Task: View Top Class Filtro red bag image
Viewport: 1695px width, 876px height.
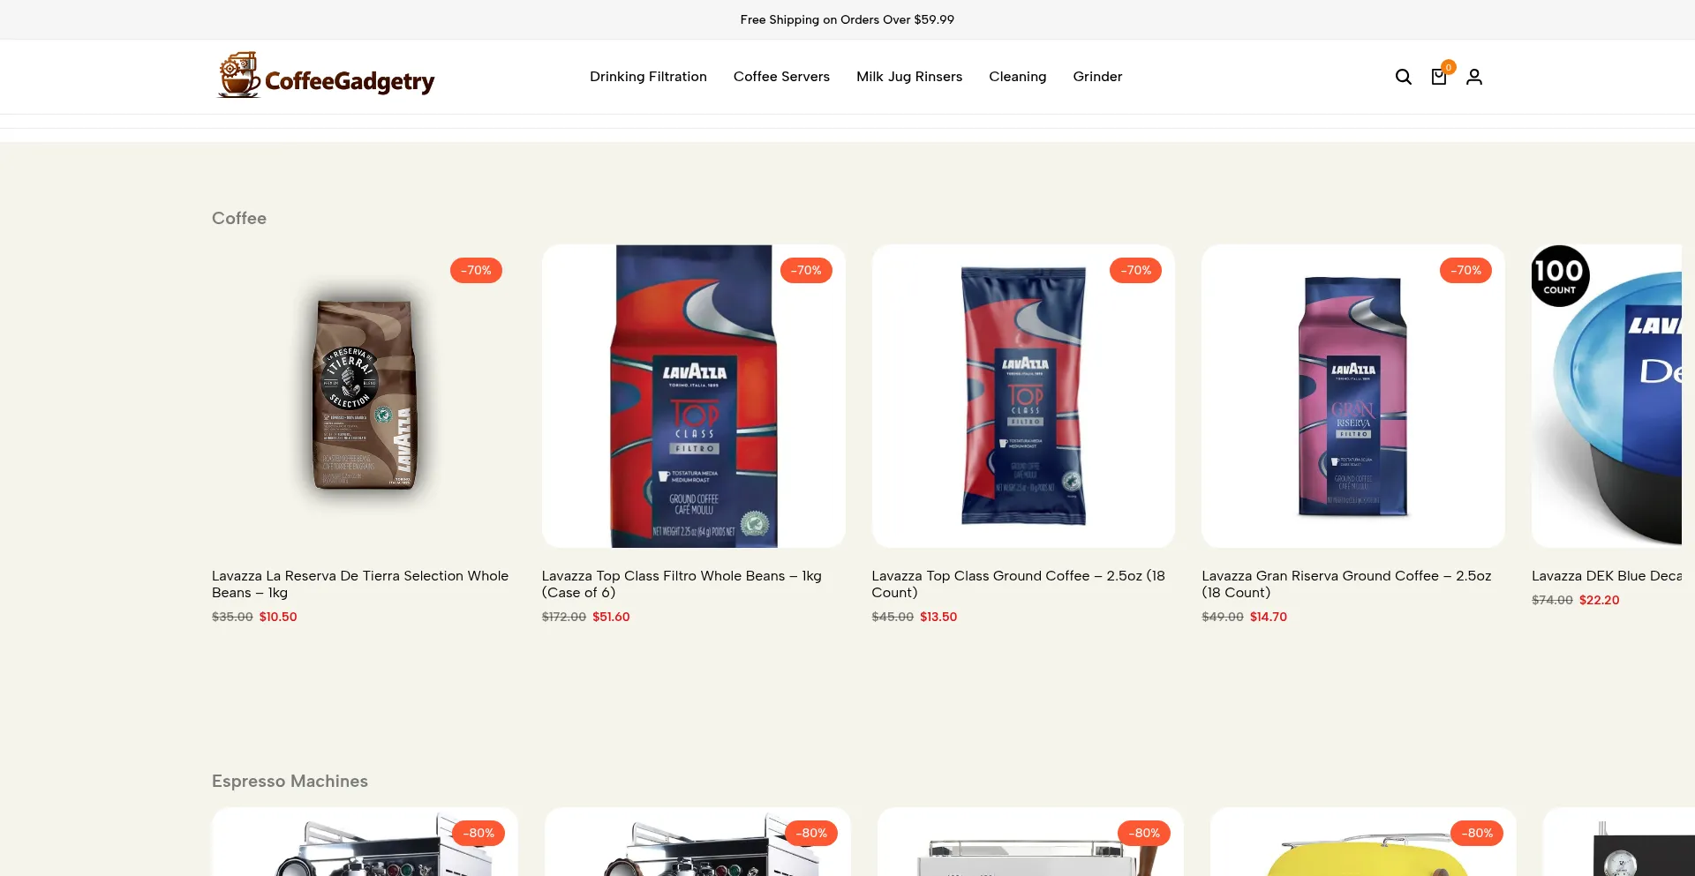Action: coord(693,396)
